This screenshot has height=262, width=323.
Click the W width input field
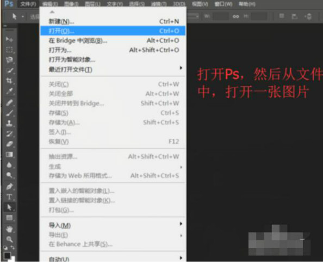[221, 16]
